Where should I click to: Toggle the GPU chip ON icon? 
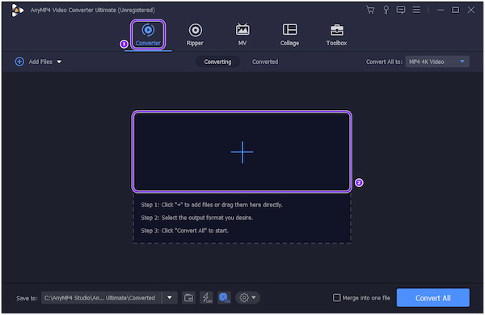tap(224, 298)
